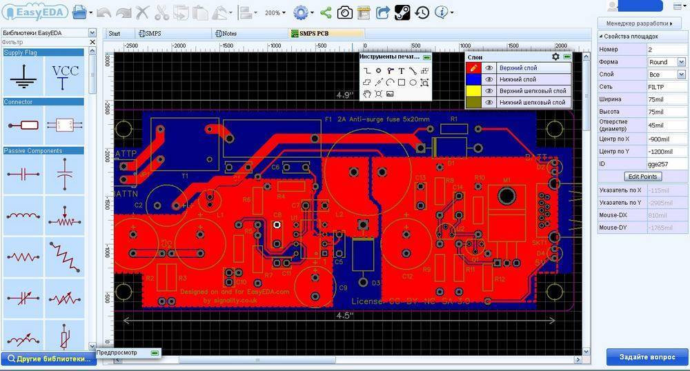Expand the Слой dropdown showing Все
690x371 pixels.
coord(667,74)
